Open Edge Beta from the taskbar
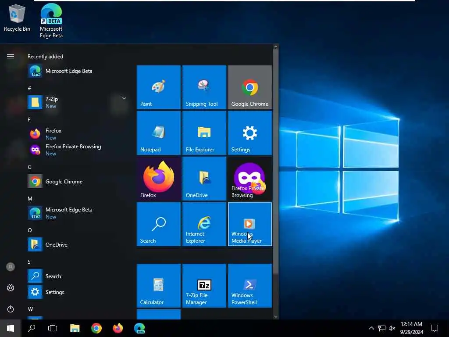 pyautogui.click(x=139, y=328)
